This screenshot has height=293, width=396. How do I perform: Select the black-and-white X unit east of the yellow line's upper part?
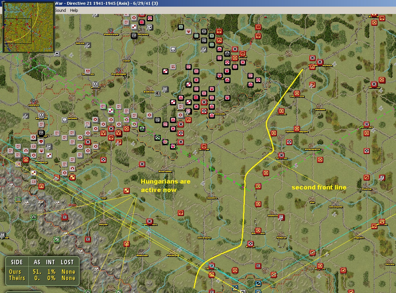click(x=289, y=142)
